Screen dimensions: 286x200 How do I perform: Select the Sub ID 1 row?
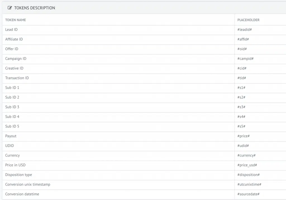12,88
